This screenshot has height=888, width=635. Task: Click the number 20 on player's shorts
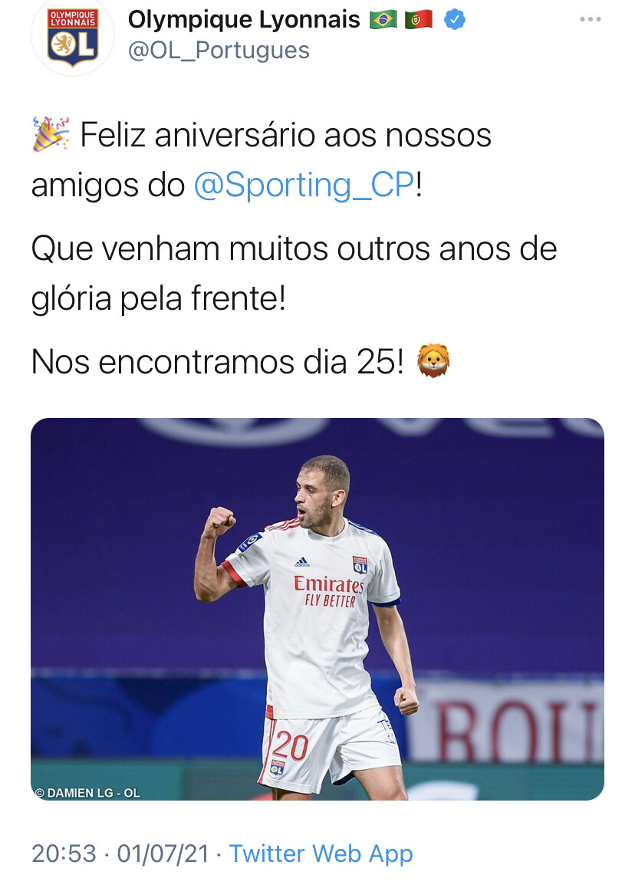pyautogui.click(x=289, y=746)
